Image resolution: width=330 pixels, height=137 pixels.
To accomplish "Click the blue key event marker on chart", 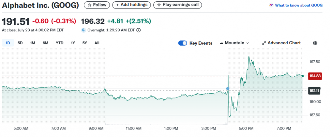I will pyautogui.click(x=228, y=89).
